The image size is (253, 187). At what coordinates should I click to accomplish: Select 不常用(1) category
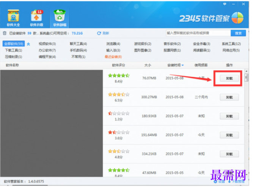coord(79,57)
